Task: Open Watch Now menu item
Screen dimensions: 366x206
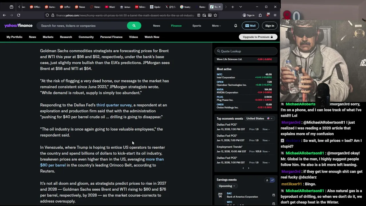Action: point(152,37)
